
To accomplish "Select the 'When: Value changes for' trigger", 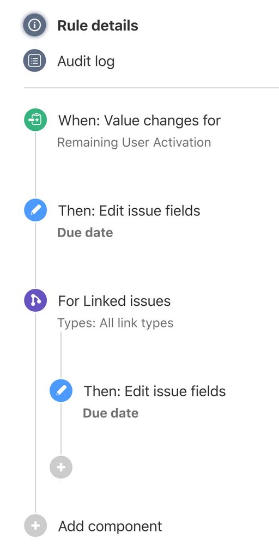I will click(x=139, y=120).
